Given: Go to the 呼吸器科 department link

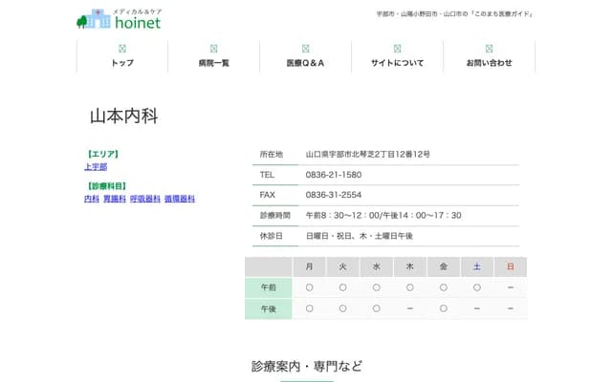Looking at the screenshot, I should [x=144, y=199].
